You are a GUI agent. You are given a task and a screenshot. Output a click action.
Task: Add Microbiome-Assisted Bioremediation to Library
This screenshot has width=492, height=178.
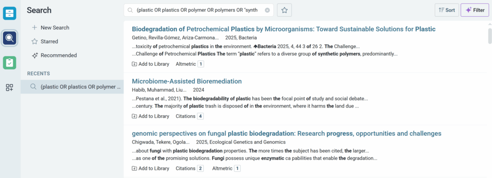pyautogui.click(x=150, y=116)
